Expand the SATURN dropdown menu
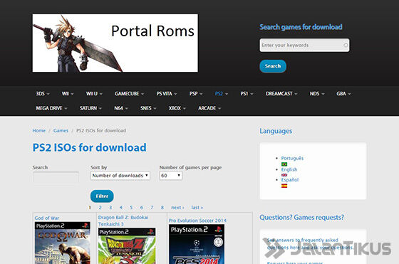Viewport: 399px width, 264px height. [90, 108]
